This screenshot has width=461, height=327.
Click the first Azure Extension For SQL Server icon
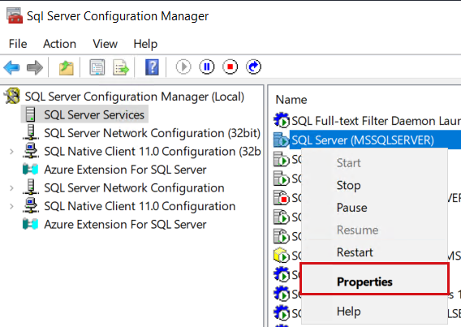pos(31,170)
